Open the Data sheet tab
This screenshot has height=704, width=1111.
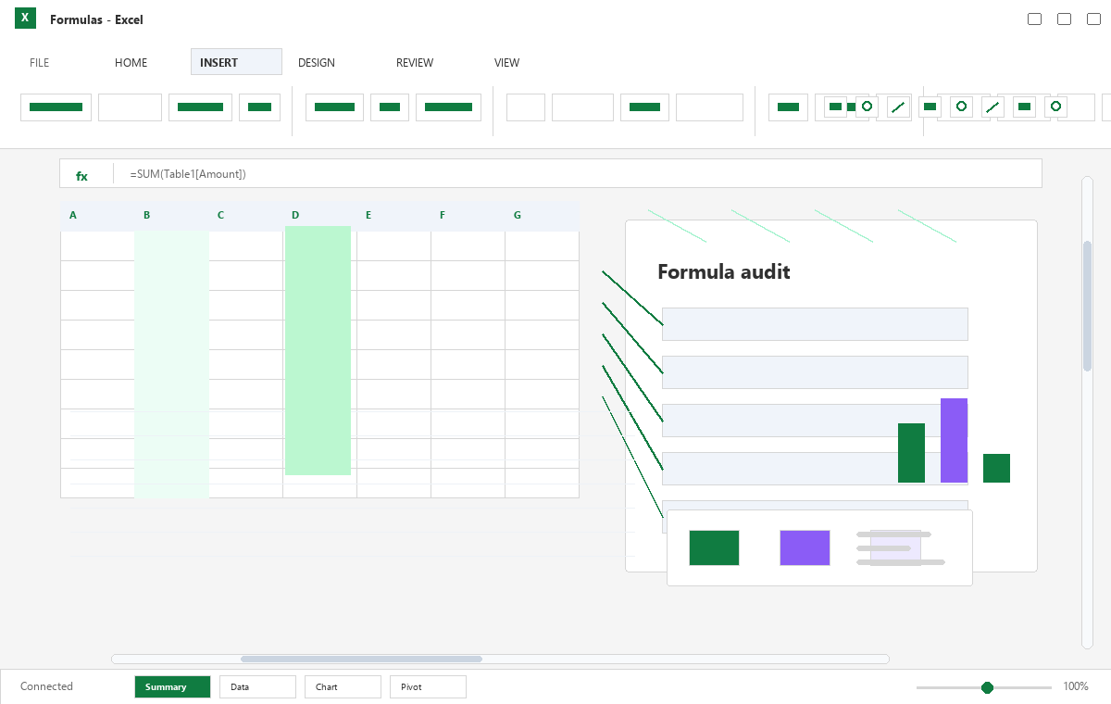coord(257,686)
